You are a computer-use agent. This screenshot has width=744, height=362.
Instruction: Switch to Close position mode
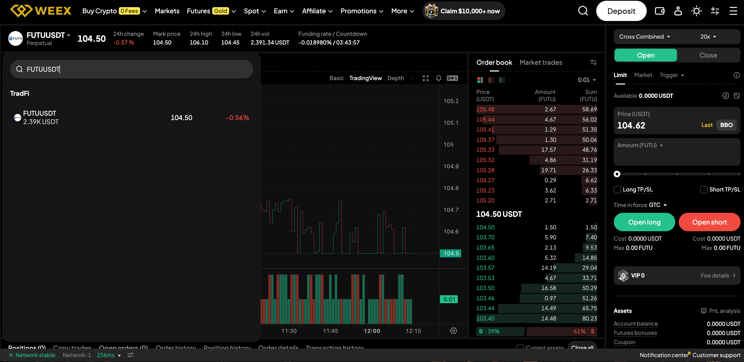pos(708,55)
